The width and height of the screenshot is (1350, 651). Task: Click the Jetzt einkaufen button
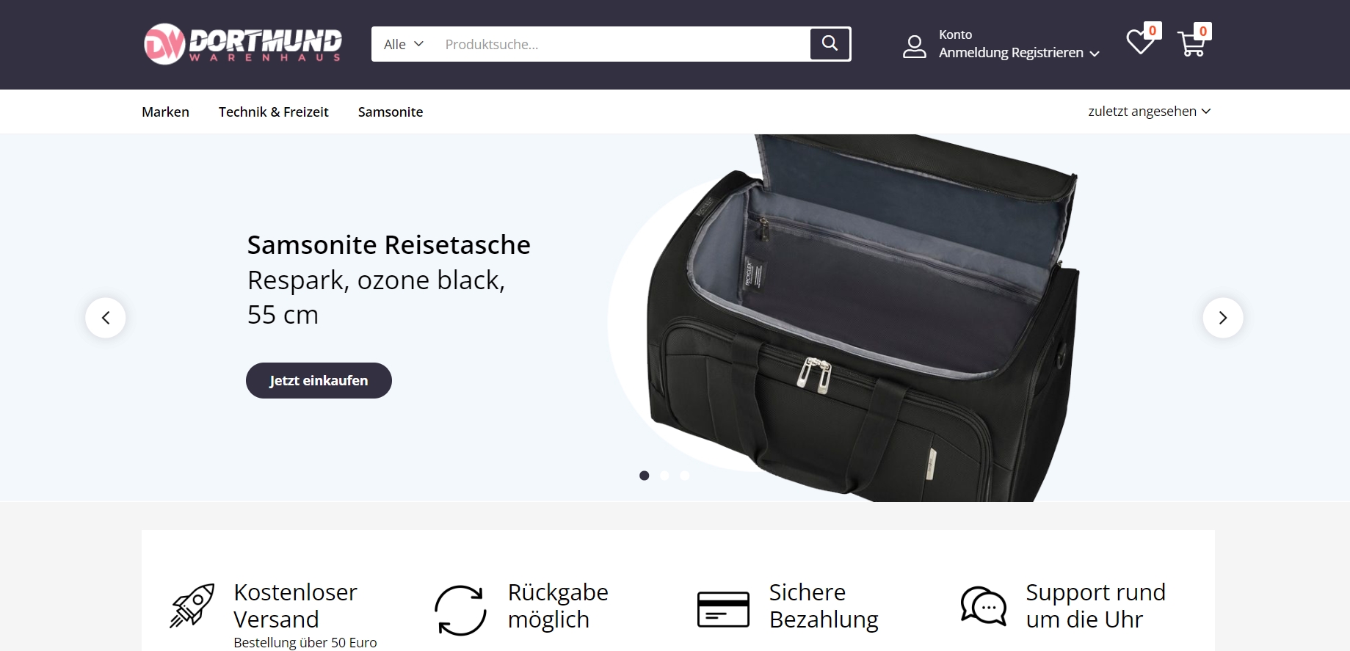pyautogui.click(x=319, y=380)
